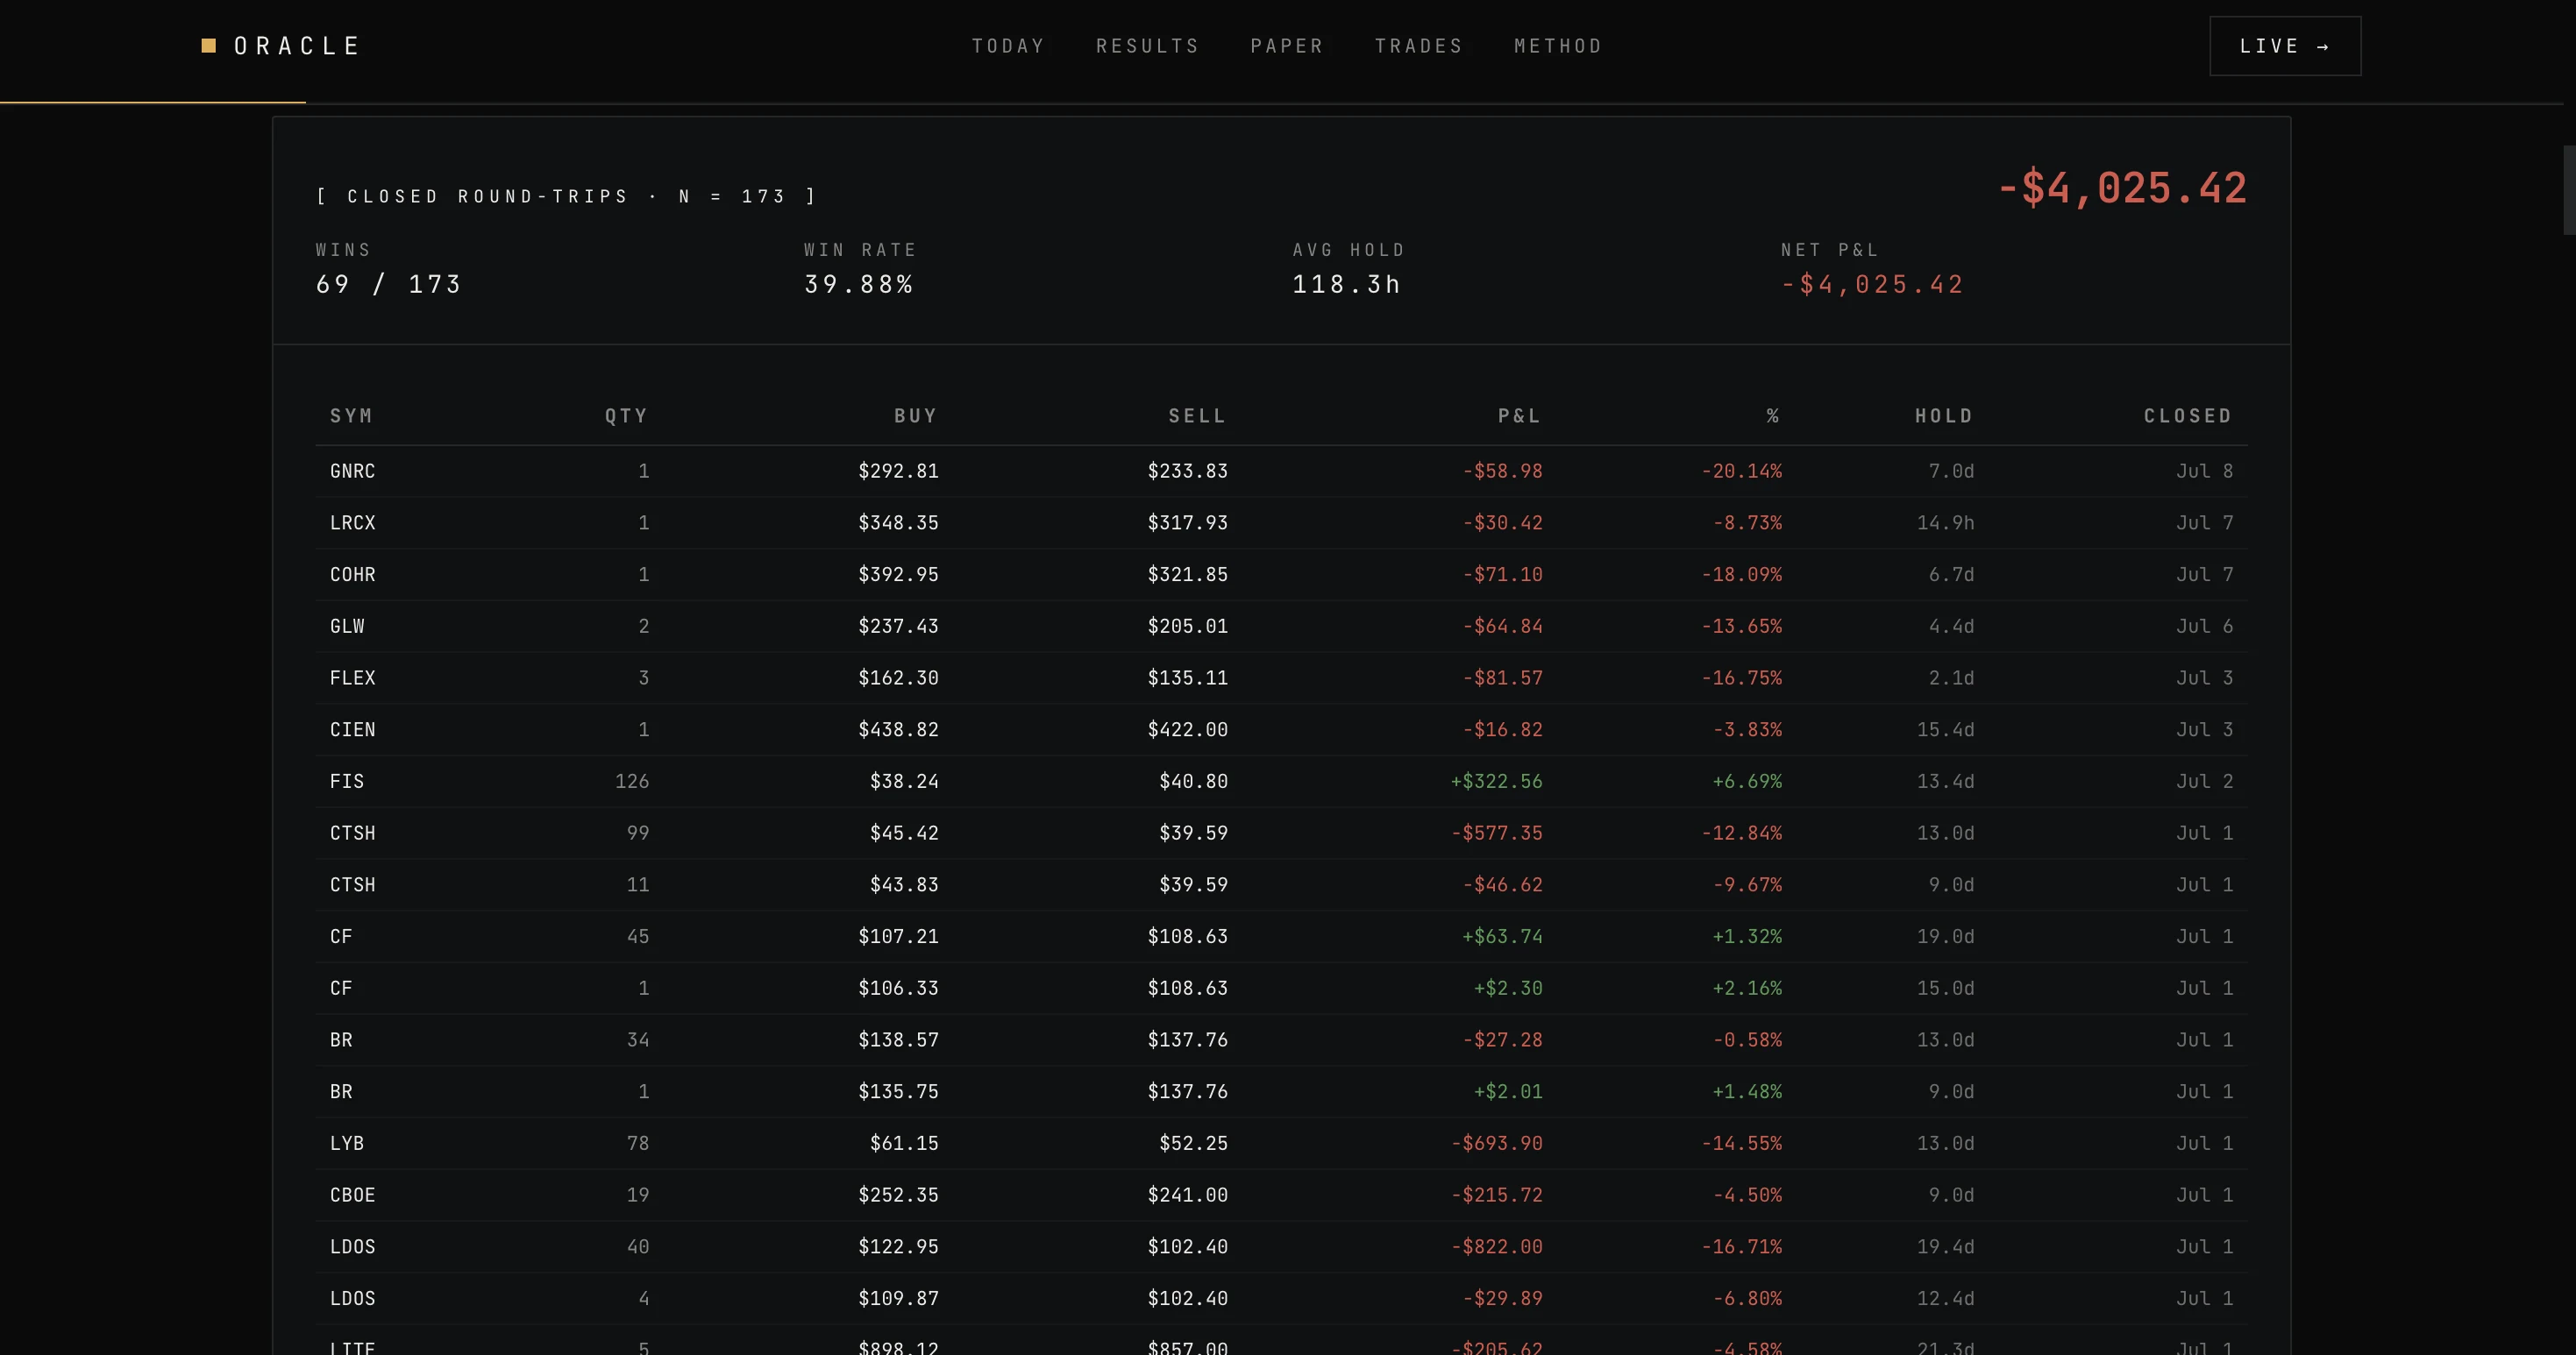Select the LYB symbol cell
The image size is (2576, 1355).
click(x=347, y=1143)
